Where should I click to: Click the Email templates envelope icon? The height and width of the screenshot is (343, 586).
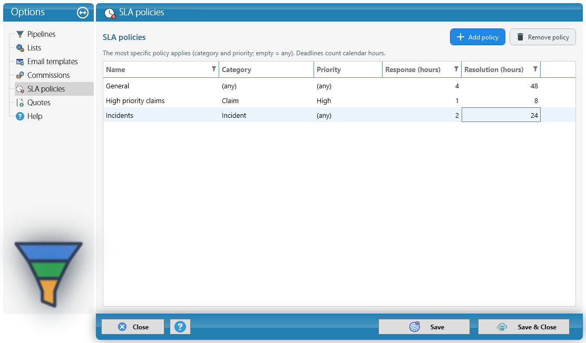(x=20, y=62)
